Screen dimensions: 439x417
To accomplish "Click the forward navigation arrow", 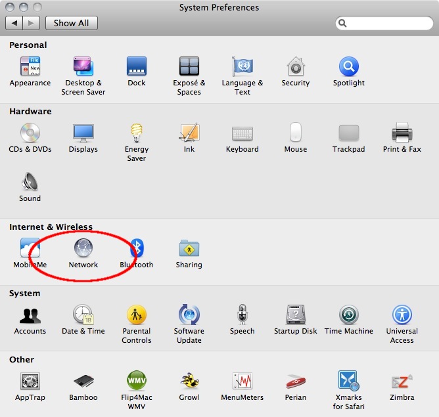I will [32, 23].
